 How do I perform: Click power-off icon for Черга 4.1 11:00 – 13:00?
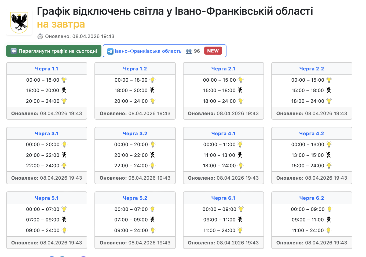pos(240,155)
